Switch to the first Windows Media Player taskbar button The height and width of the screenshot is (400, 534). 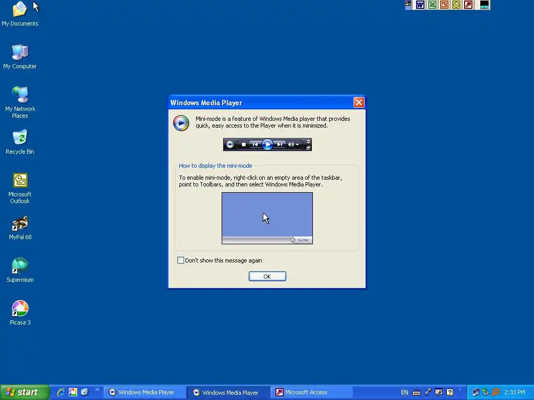[x=144, y=392]
